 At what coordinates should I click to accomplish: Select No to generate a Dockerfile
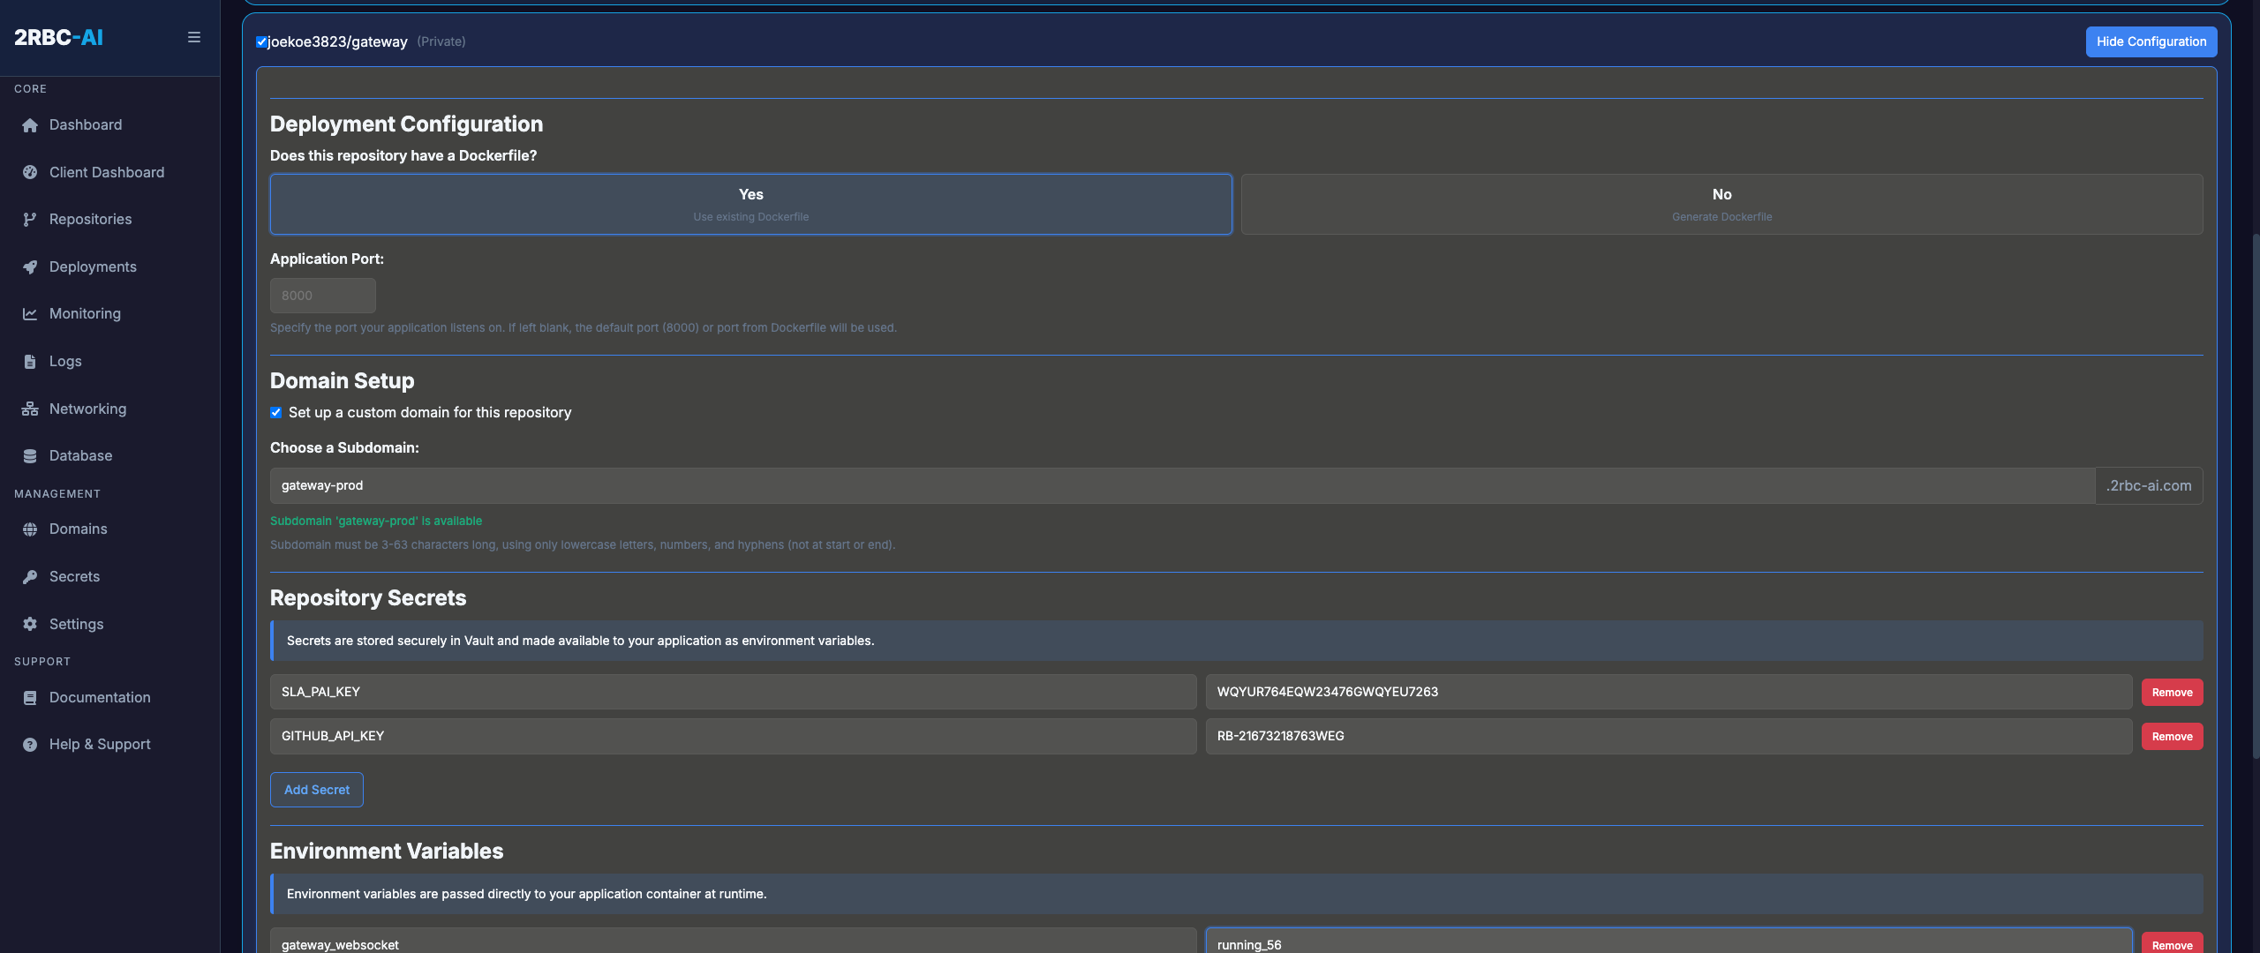pyautogui.click(x=1721, y=204)
